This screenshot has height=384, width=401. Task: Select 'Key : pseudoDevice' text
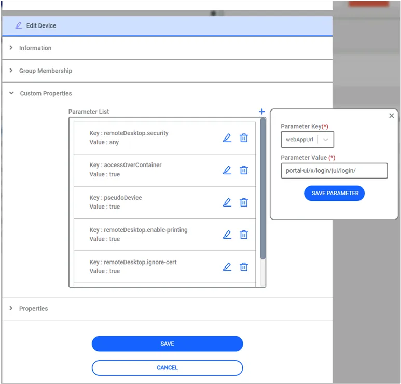[116, 198]
